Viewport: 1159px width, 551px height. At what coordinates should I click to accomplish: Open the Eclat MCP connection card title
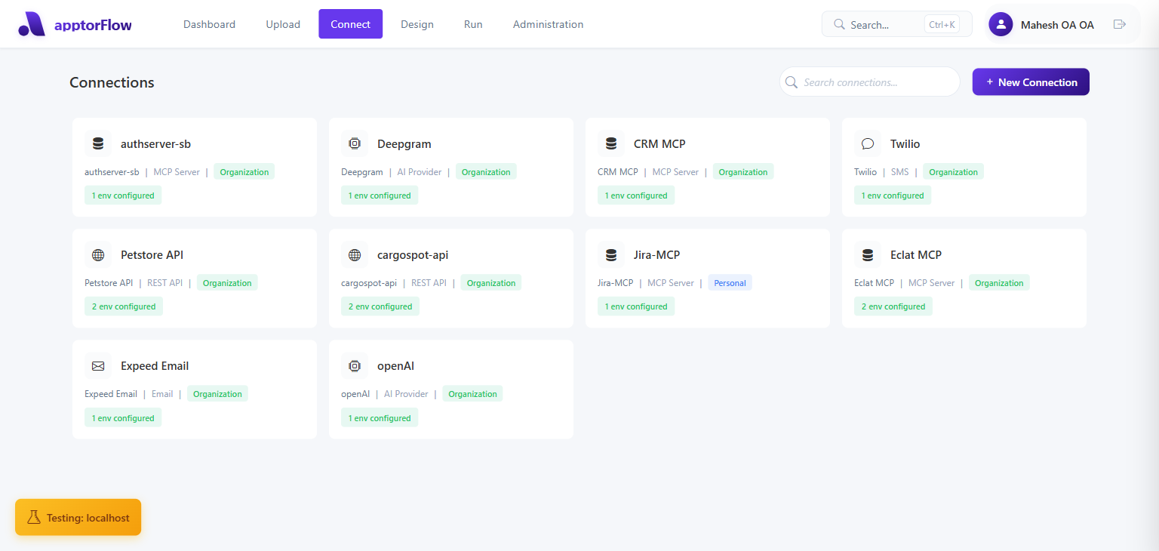[x=915, y=255]
